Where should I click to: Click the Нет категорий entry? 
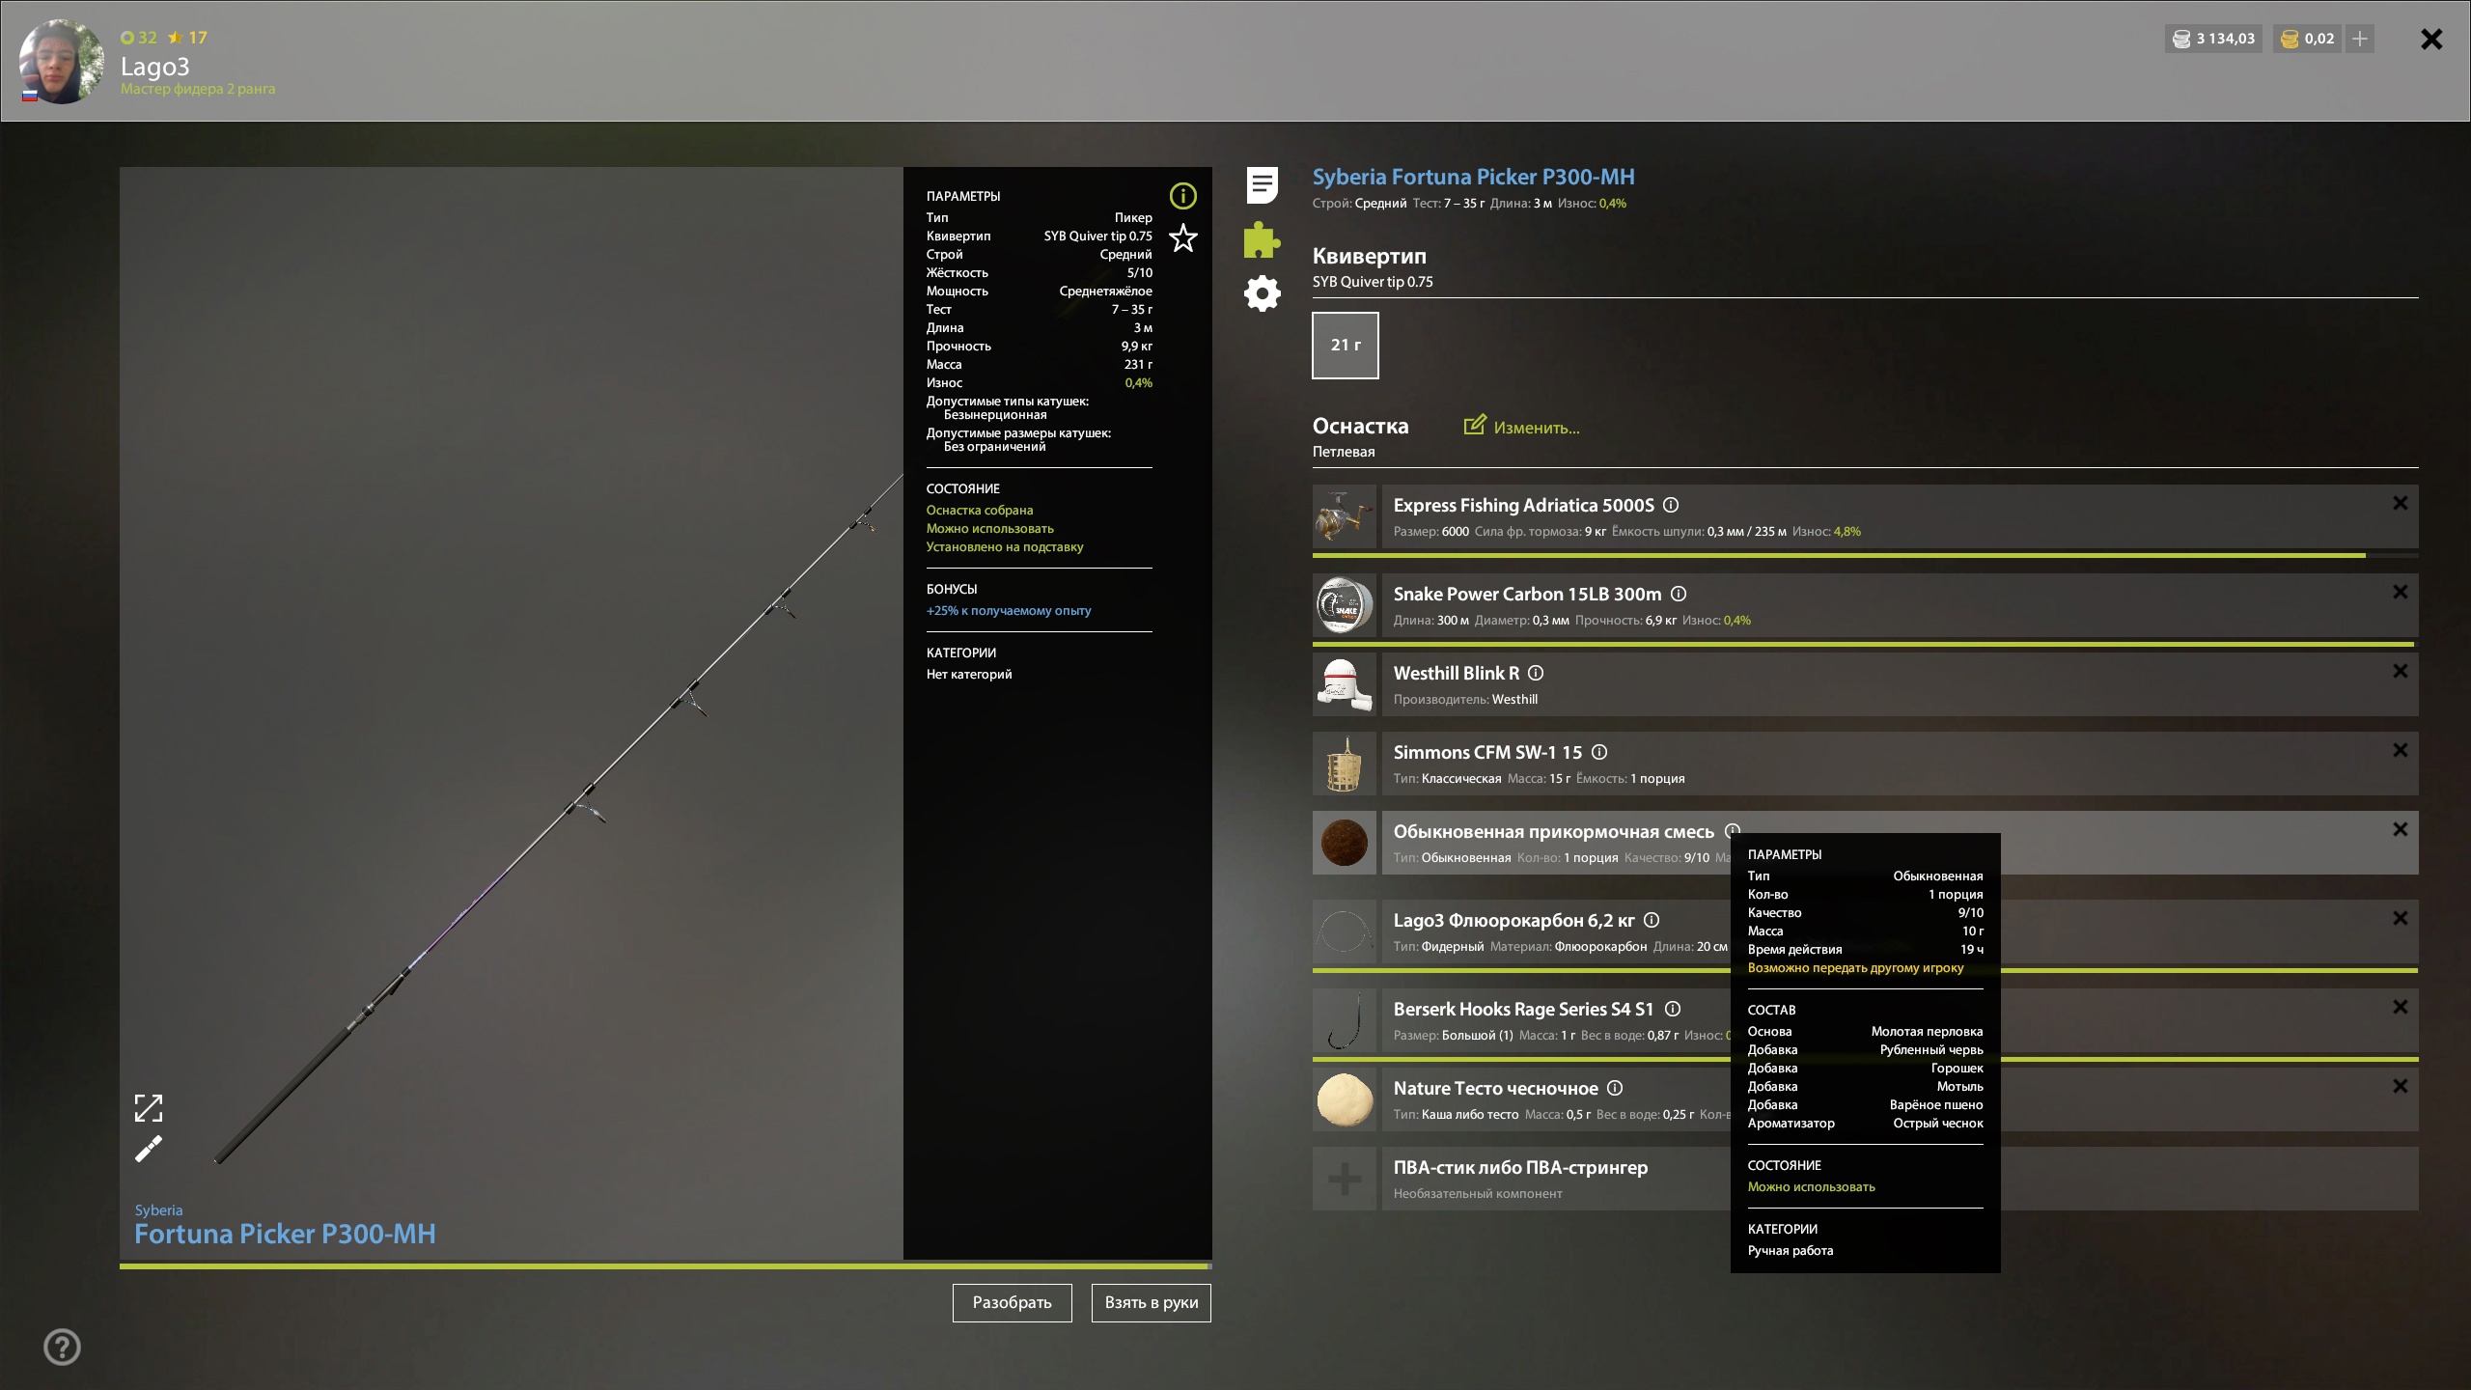pos(969,674)
